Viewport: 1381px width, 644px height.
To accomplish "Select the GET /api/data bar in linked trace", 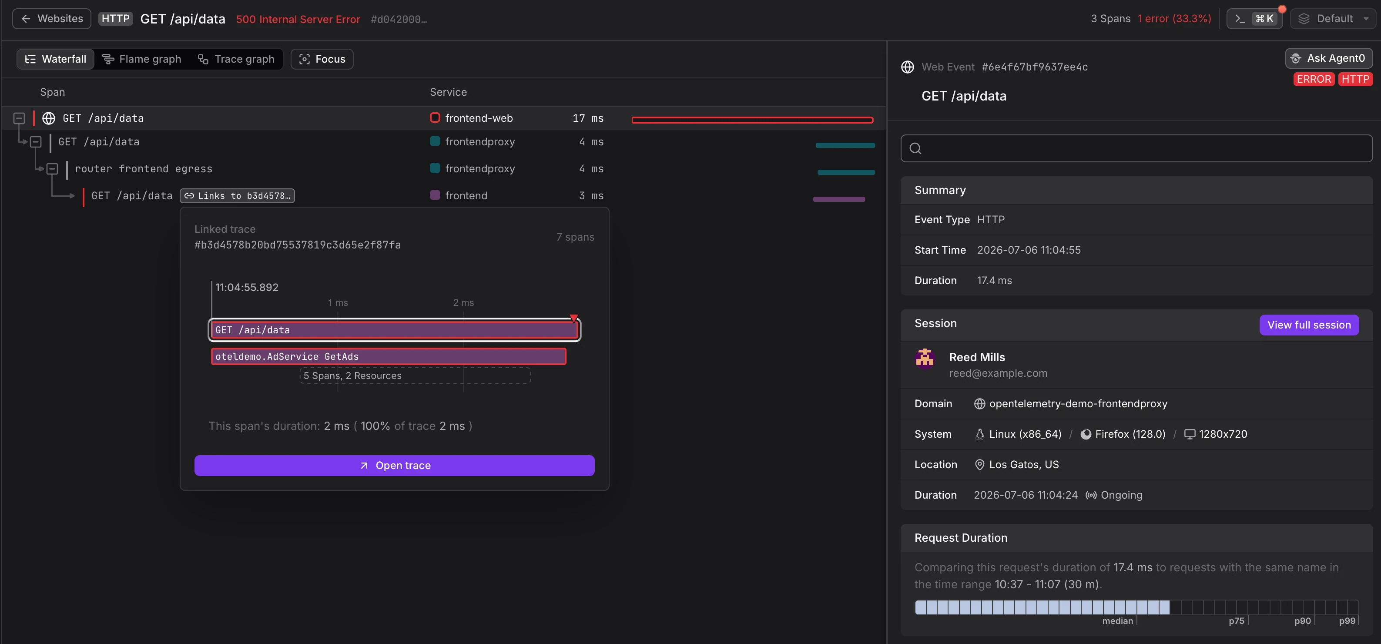I will point(395,330).
